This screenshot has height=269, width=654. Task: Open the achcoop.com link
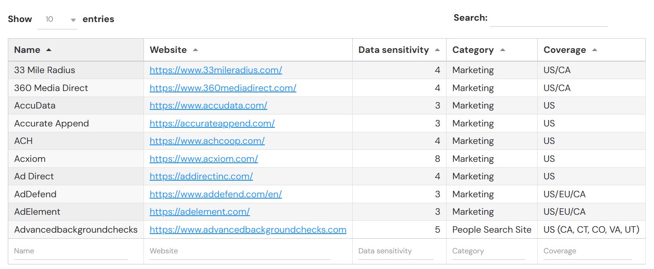207,141
